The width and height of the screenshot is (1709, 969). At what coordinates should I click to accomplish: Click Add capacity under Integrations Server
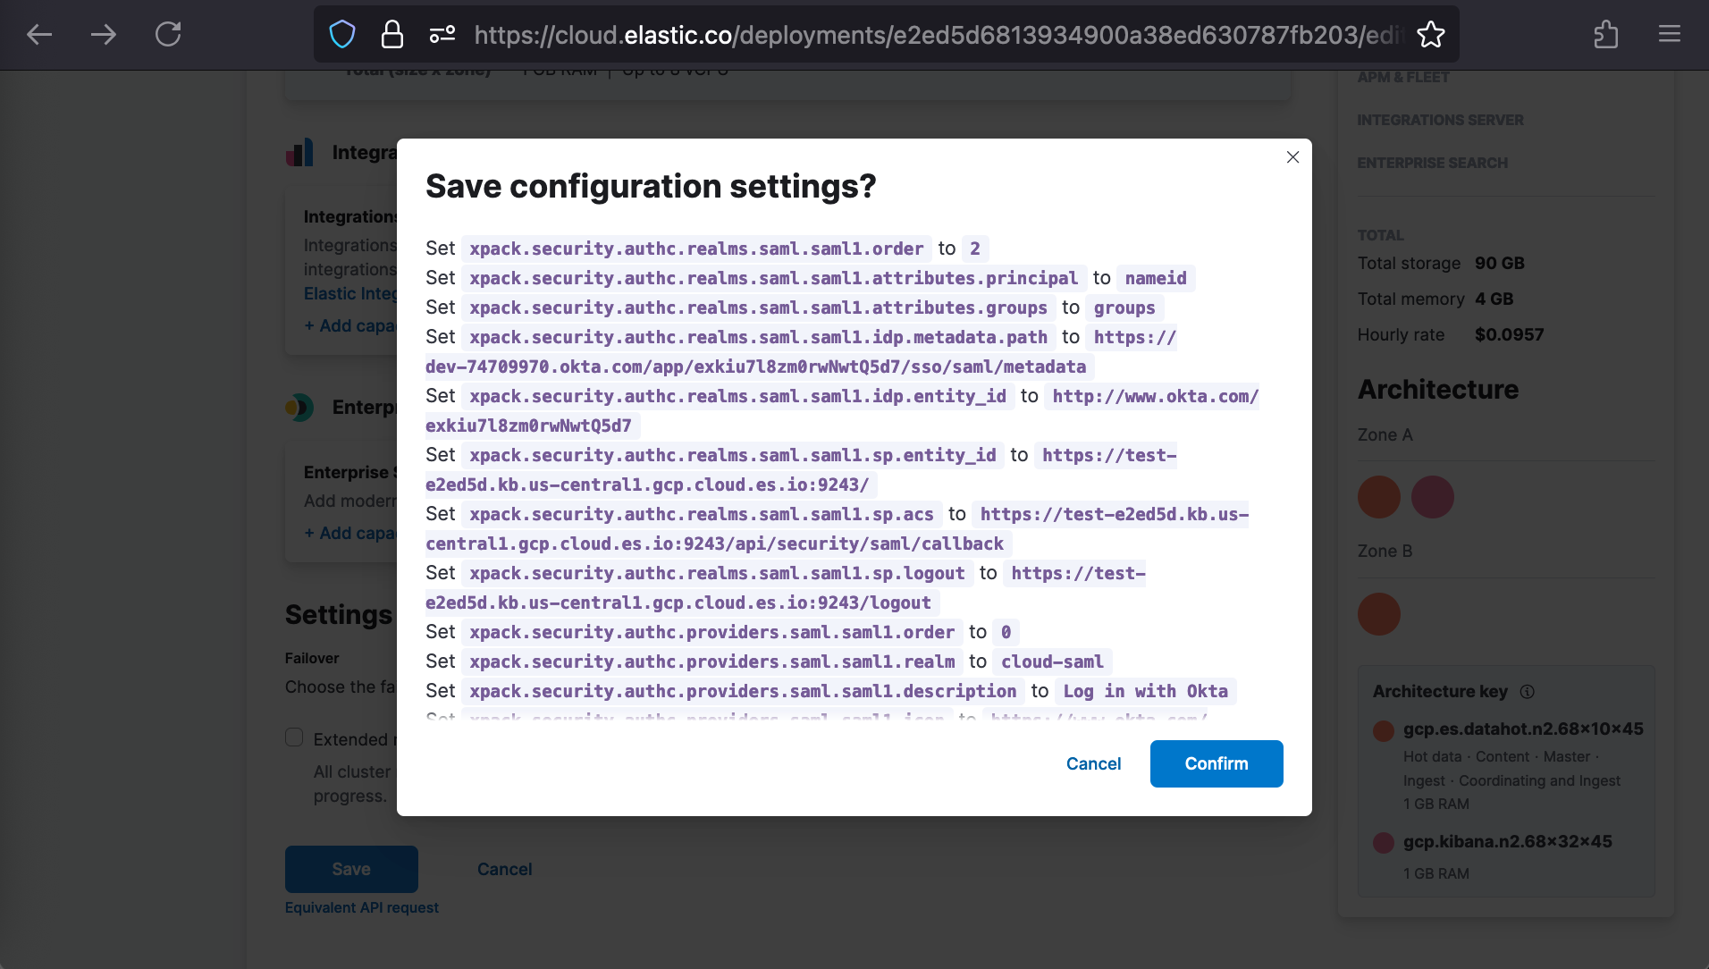point(349,326)
